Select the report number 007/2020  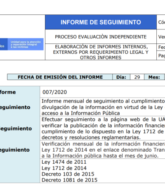(54, 92)
